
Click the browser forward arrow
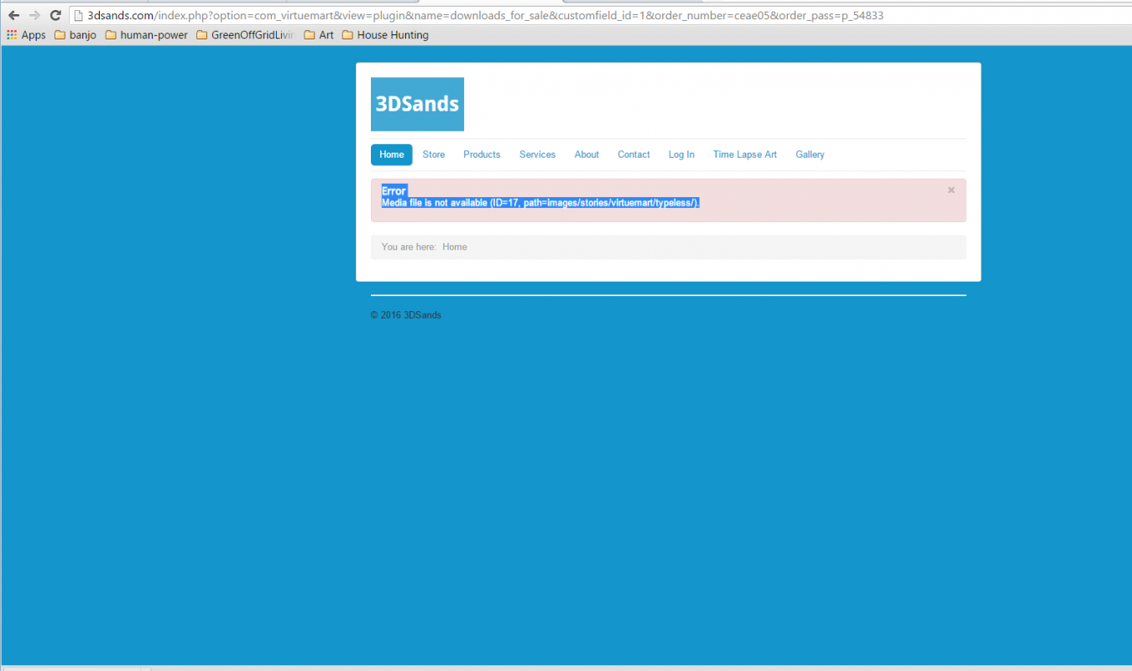point(34,15)
